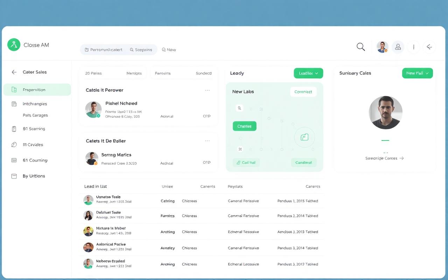Click the circled folder icon in New Labs
The height and width of the screenshot is (280, 448).
click(304, 137)
